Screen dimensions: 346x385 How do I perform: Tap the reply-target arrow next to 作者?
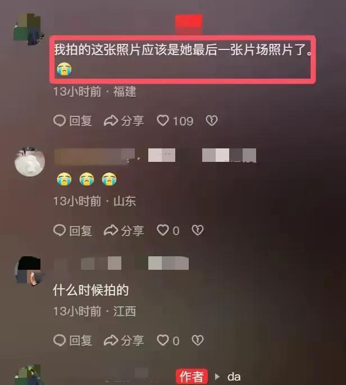[x=217, y=377]
